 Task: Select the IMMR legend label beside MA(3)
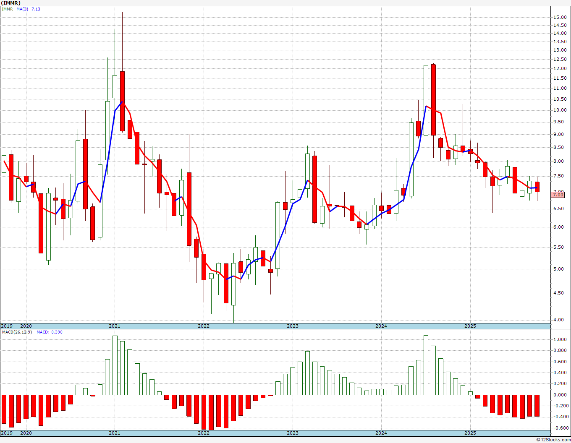coord(7,9)
